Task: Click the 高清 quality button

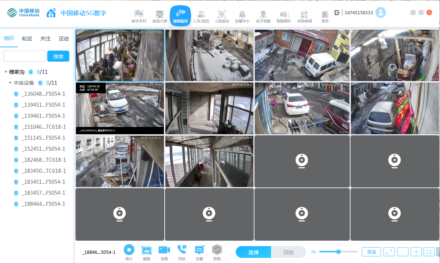Action: pos(371,252)
